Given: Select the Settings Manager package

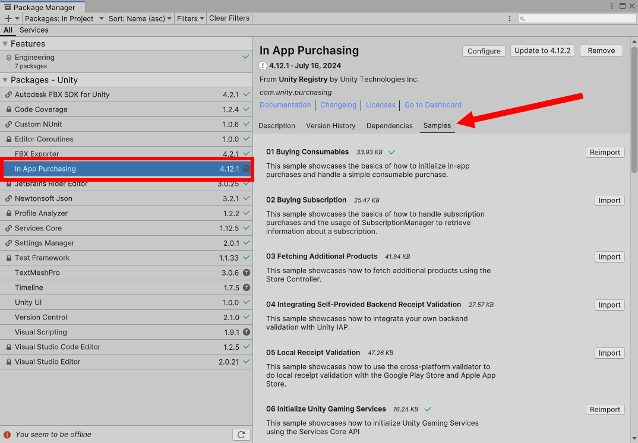Looking at the screenshot, I should pyautogui.click(x=126, y=243).
